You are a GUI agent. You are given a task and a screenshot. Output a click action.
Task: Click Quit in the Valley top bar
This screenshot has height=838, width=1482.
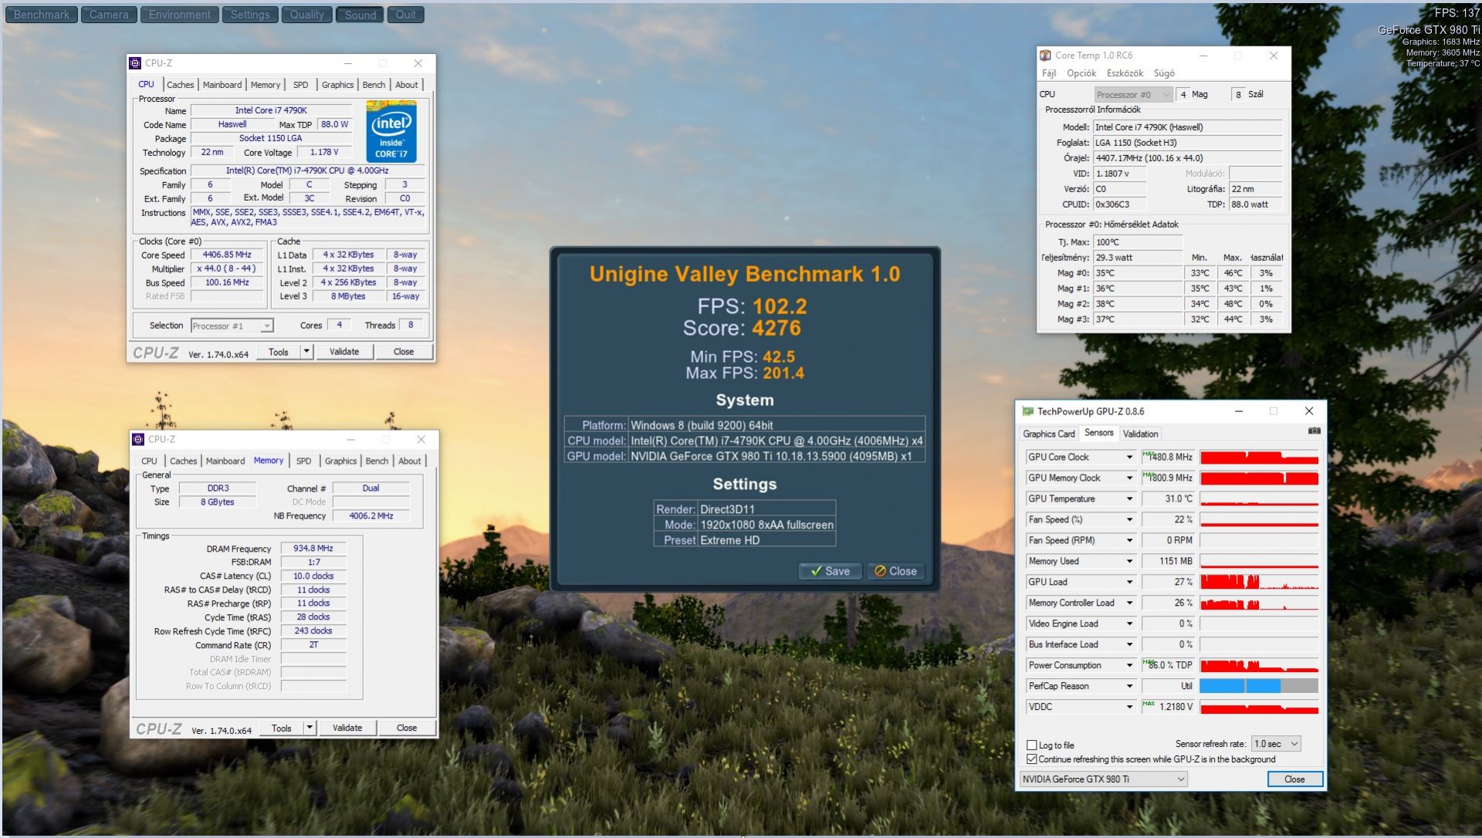point(406,15)
